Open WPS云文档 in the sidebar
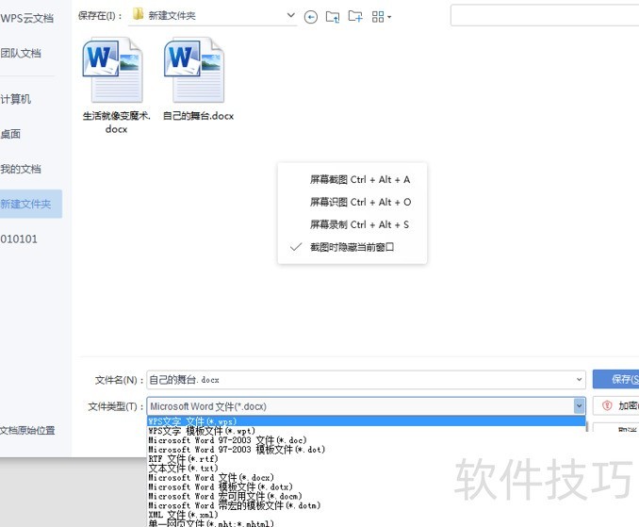Screen dimensions: 639x527 27,18
